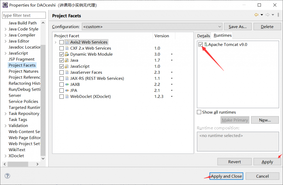Screen dimensions: 283x185
Task: Click the Cancel button
Action: [x=262, y=176]
